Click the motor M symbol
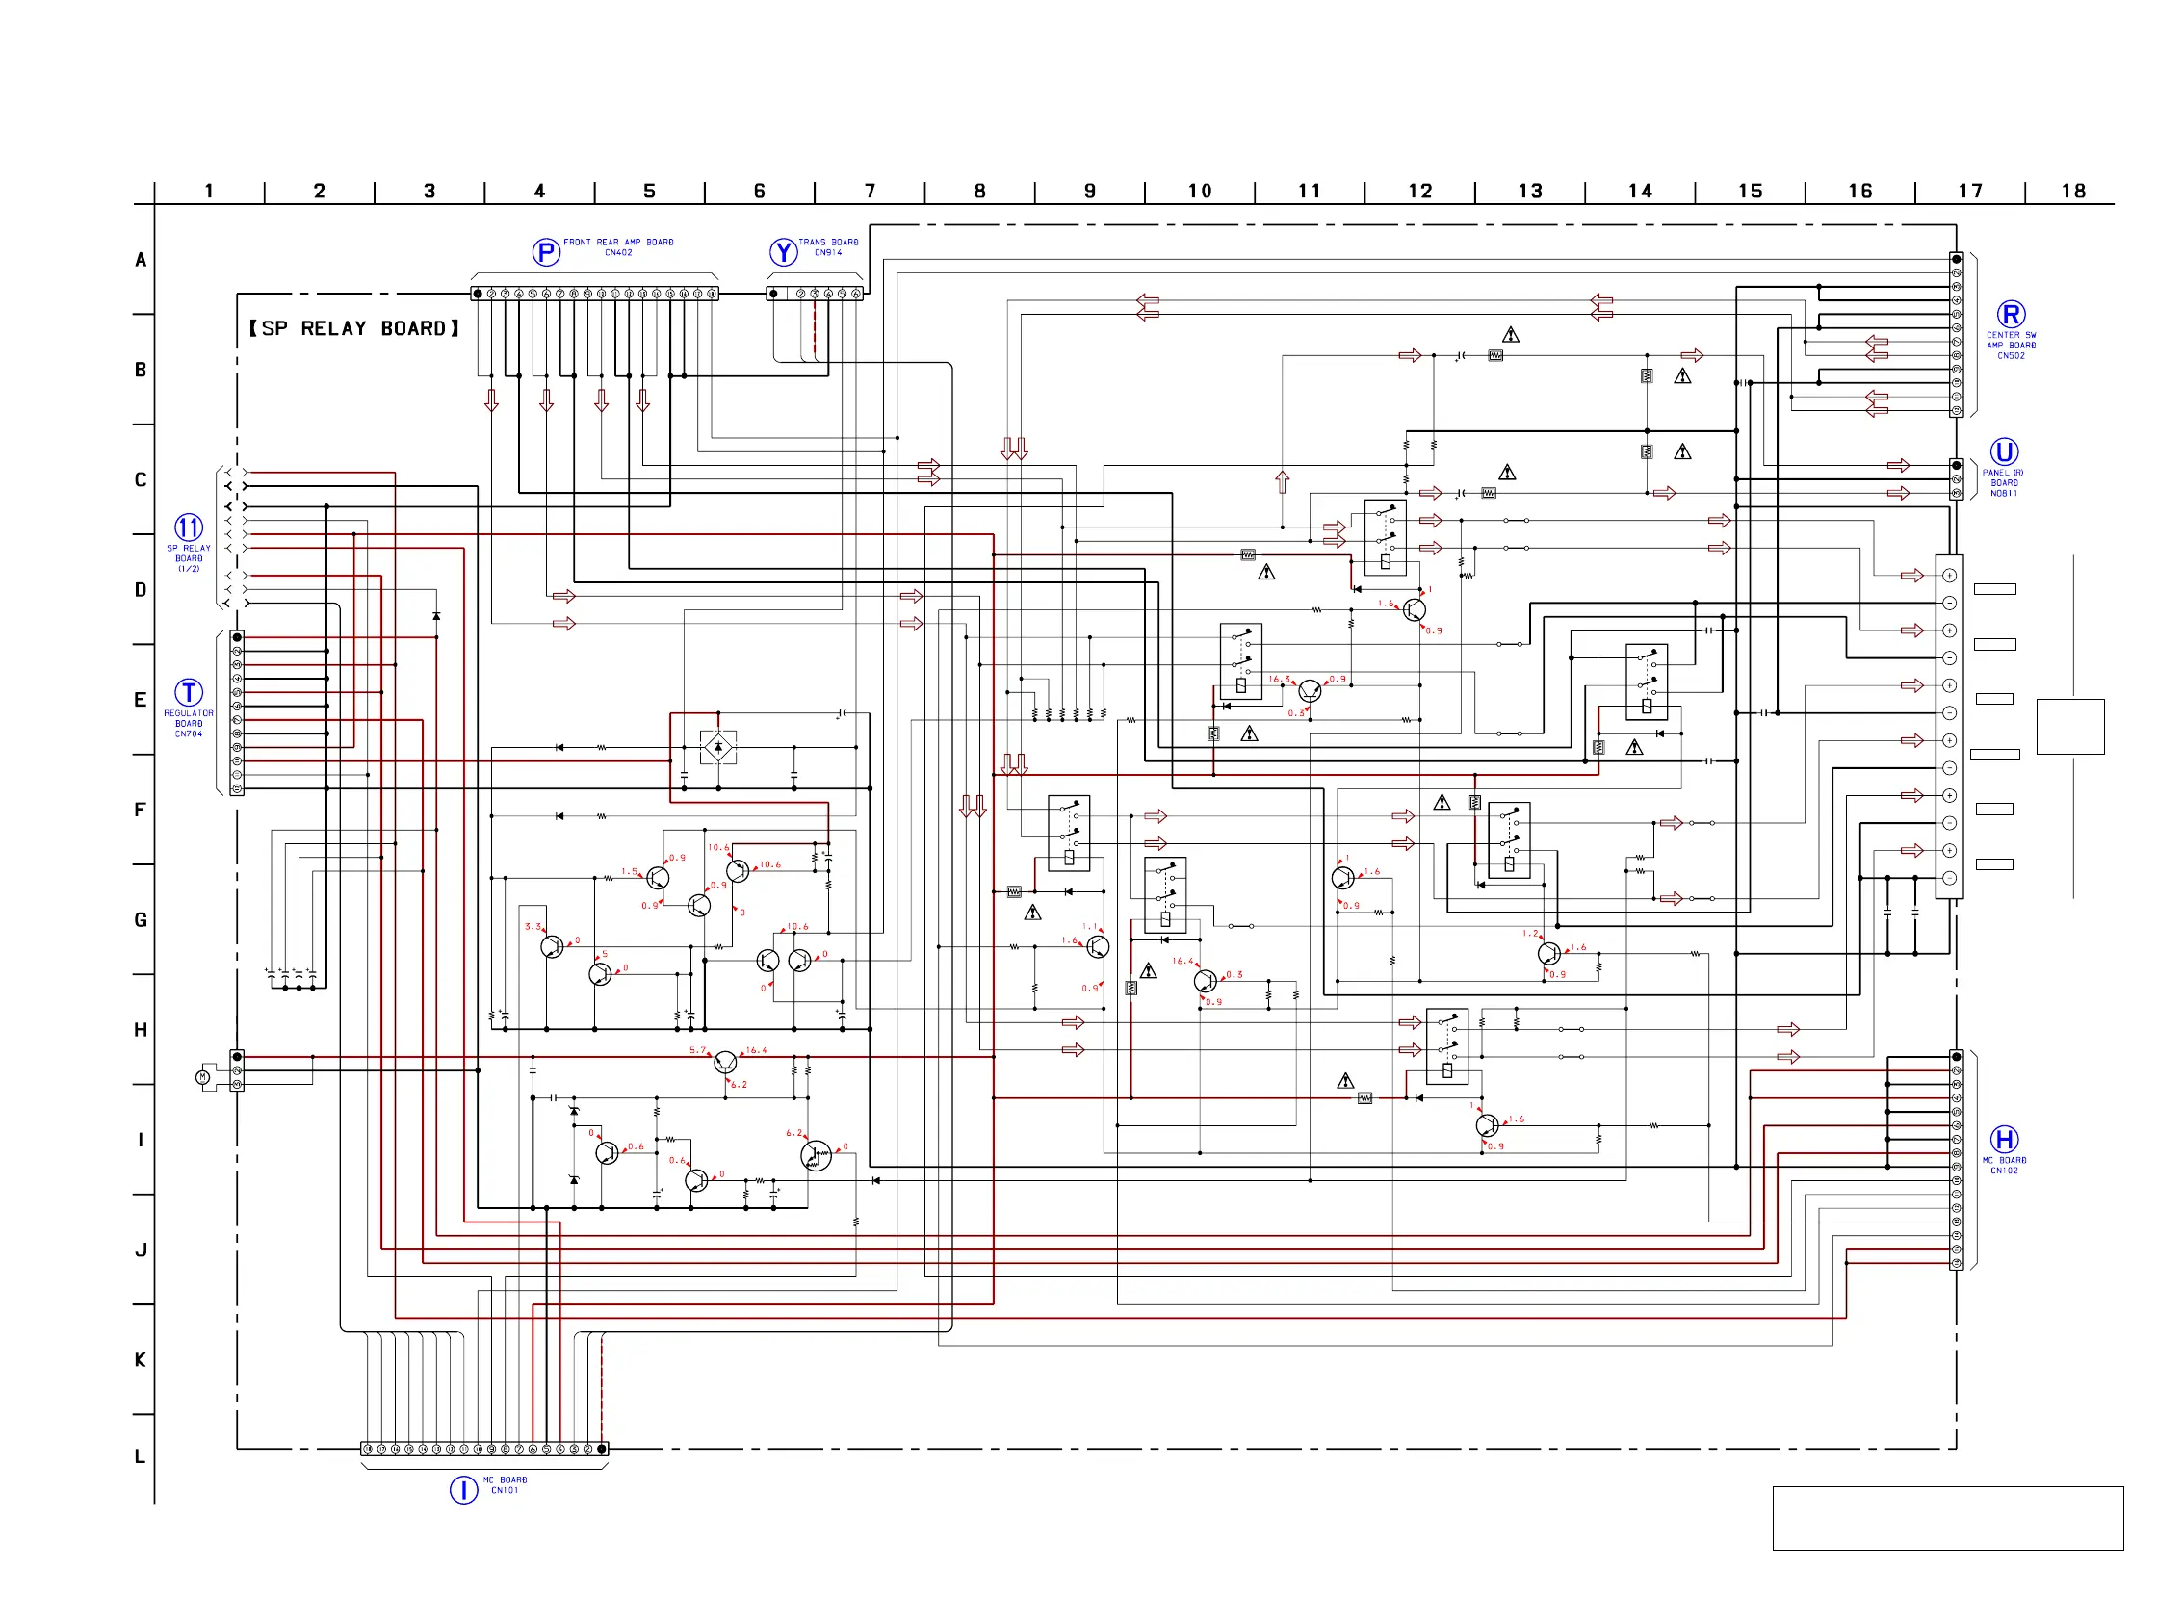 (x=203, y=1077)
